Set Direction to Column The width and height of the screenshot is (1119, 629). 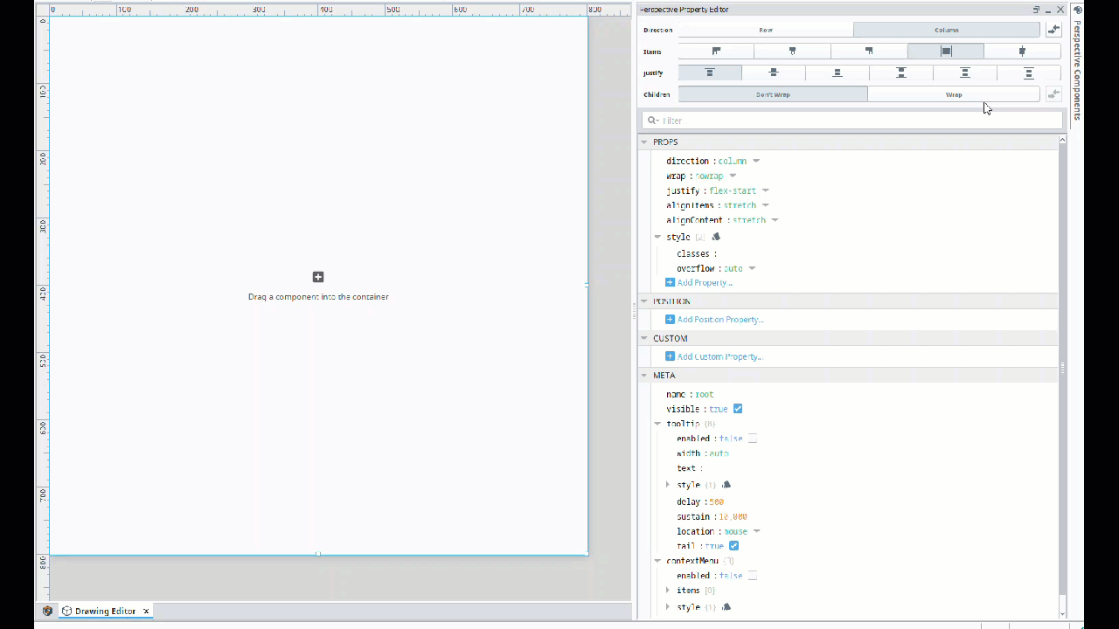(x=947, y=30)
